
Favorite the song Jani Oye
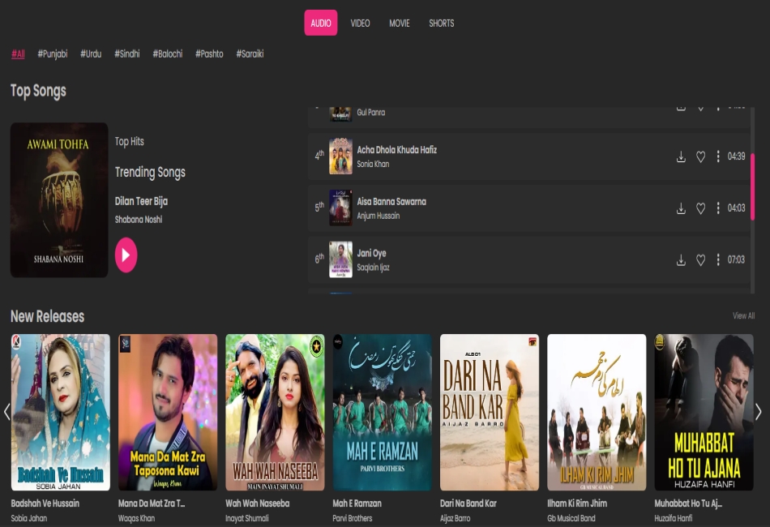tap(700, 259)
